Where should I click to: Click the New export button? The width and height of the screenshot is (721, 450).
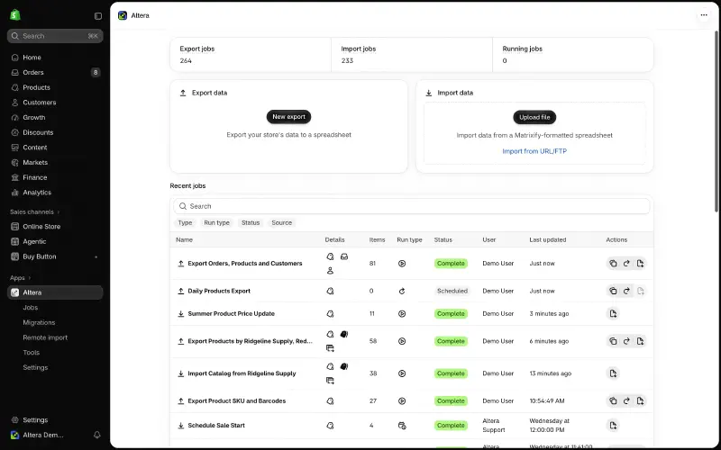coord(288,117)
